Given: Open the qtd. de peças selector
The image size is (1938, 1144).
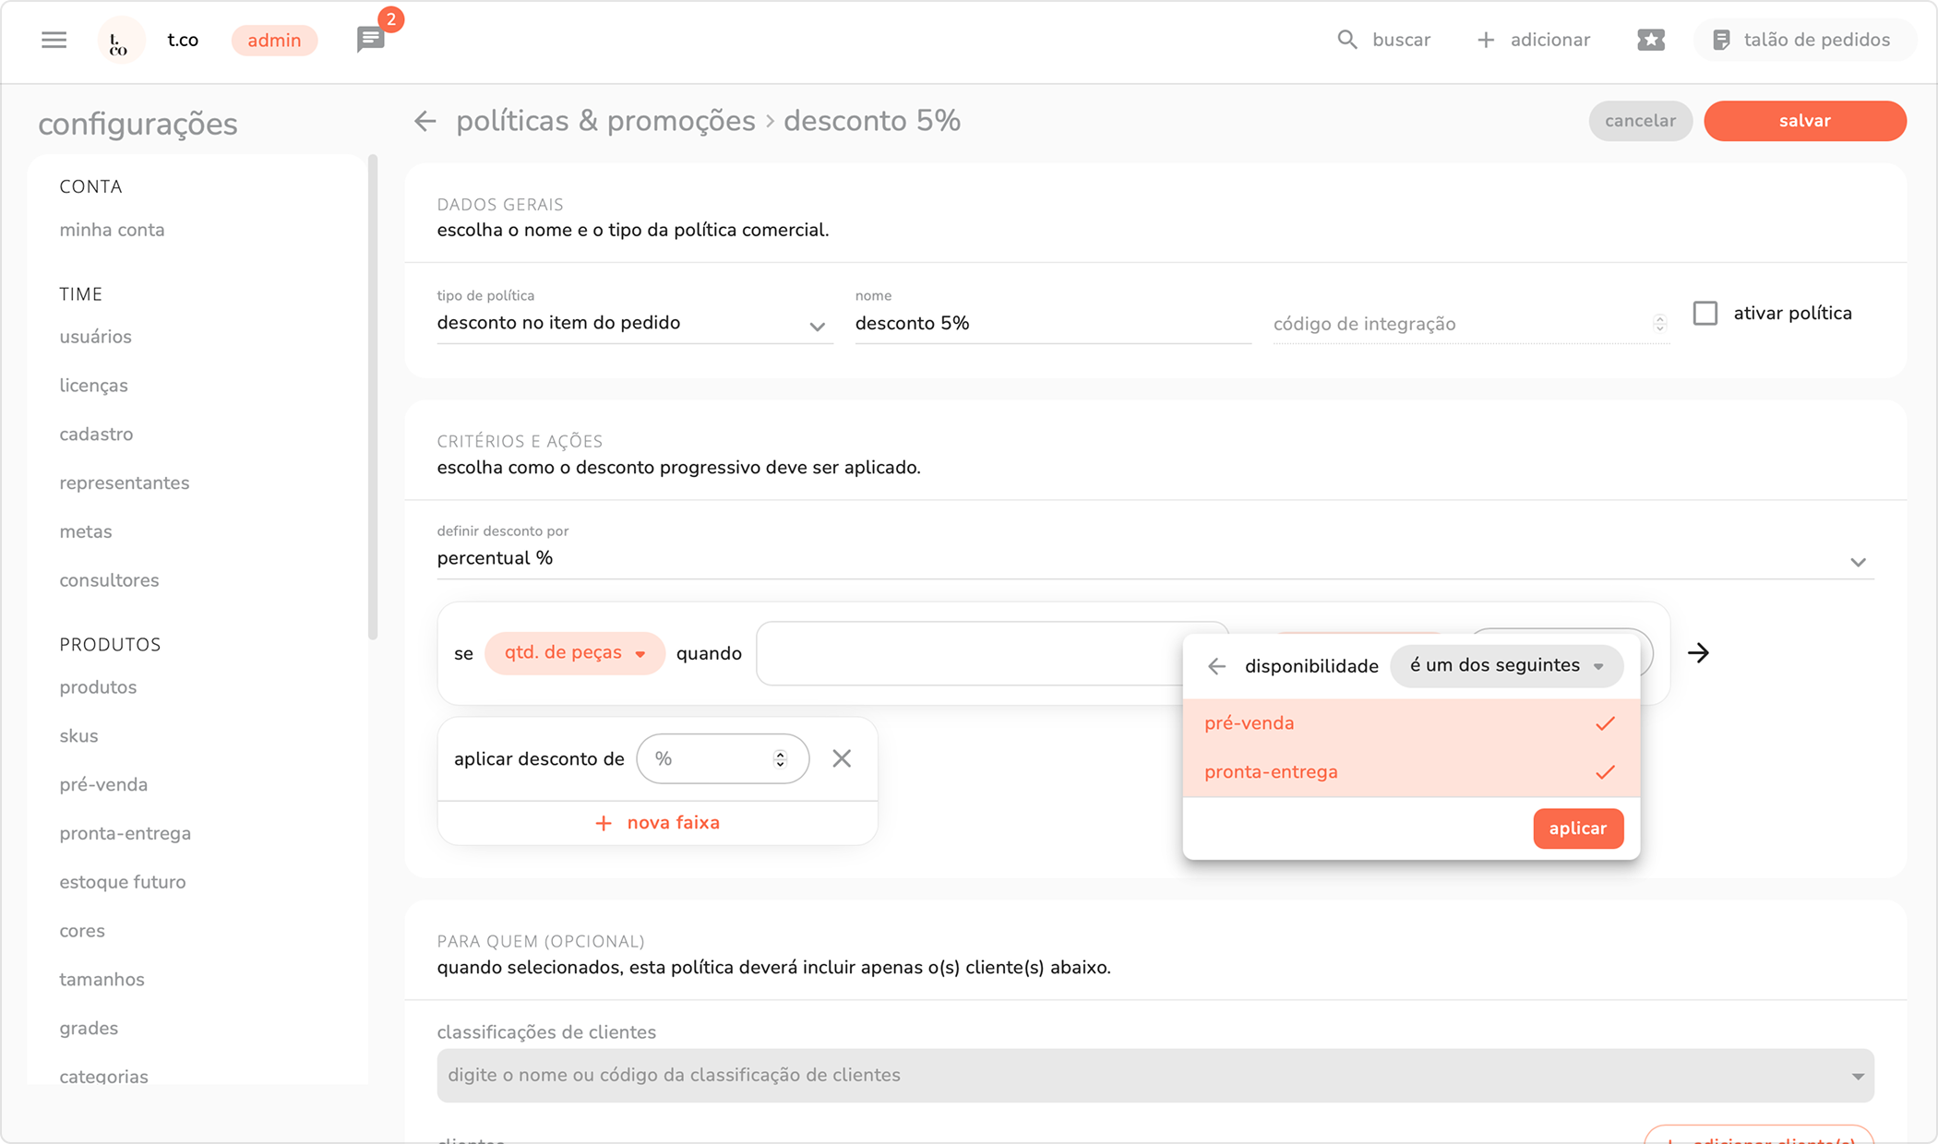Looking at the screenshot, I should coord(574,653).
